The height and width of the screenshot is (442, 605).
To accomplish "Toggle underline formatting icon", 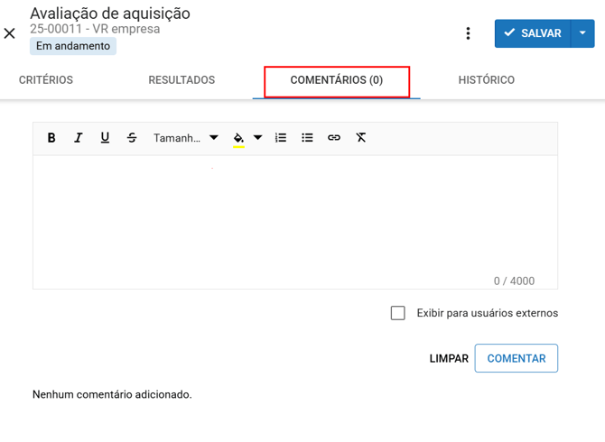I will click(105, 138).
